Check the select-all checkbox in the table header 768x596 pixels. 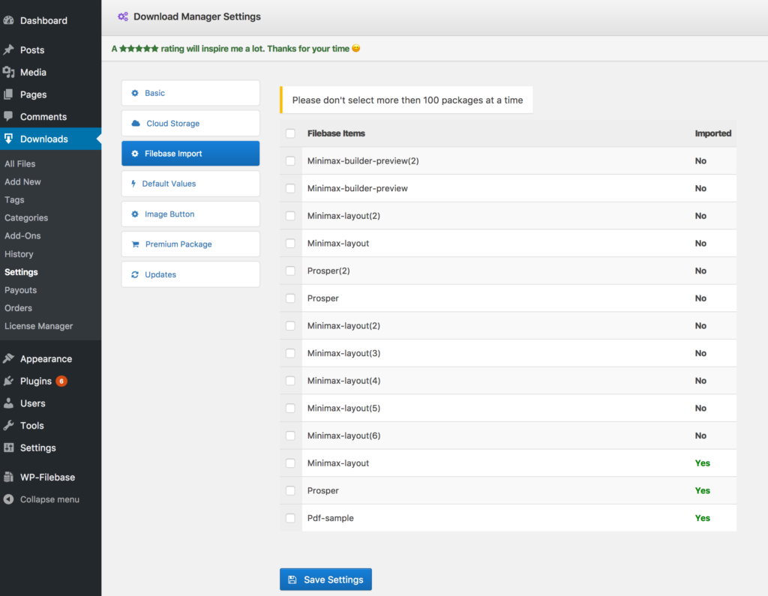(290, 133)
